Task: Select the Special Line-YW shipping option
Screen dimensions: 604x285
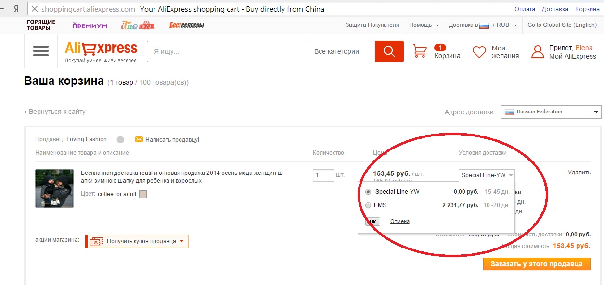Action: [x=369, y=191]
